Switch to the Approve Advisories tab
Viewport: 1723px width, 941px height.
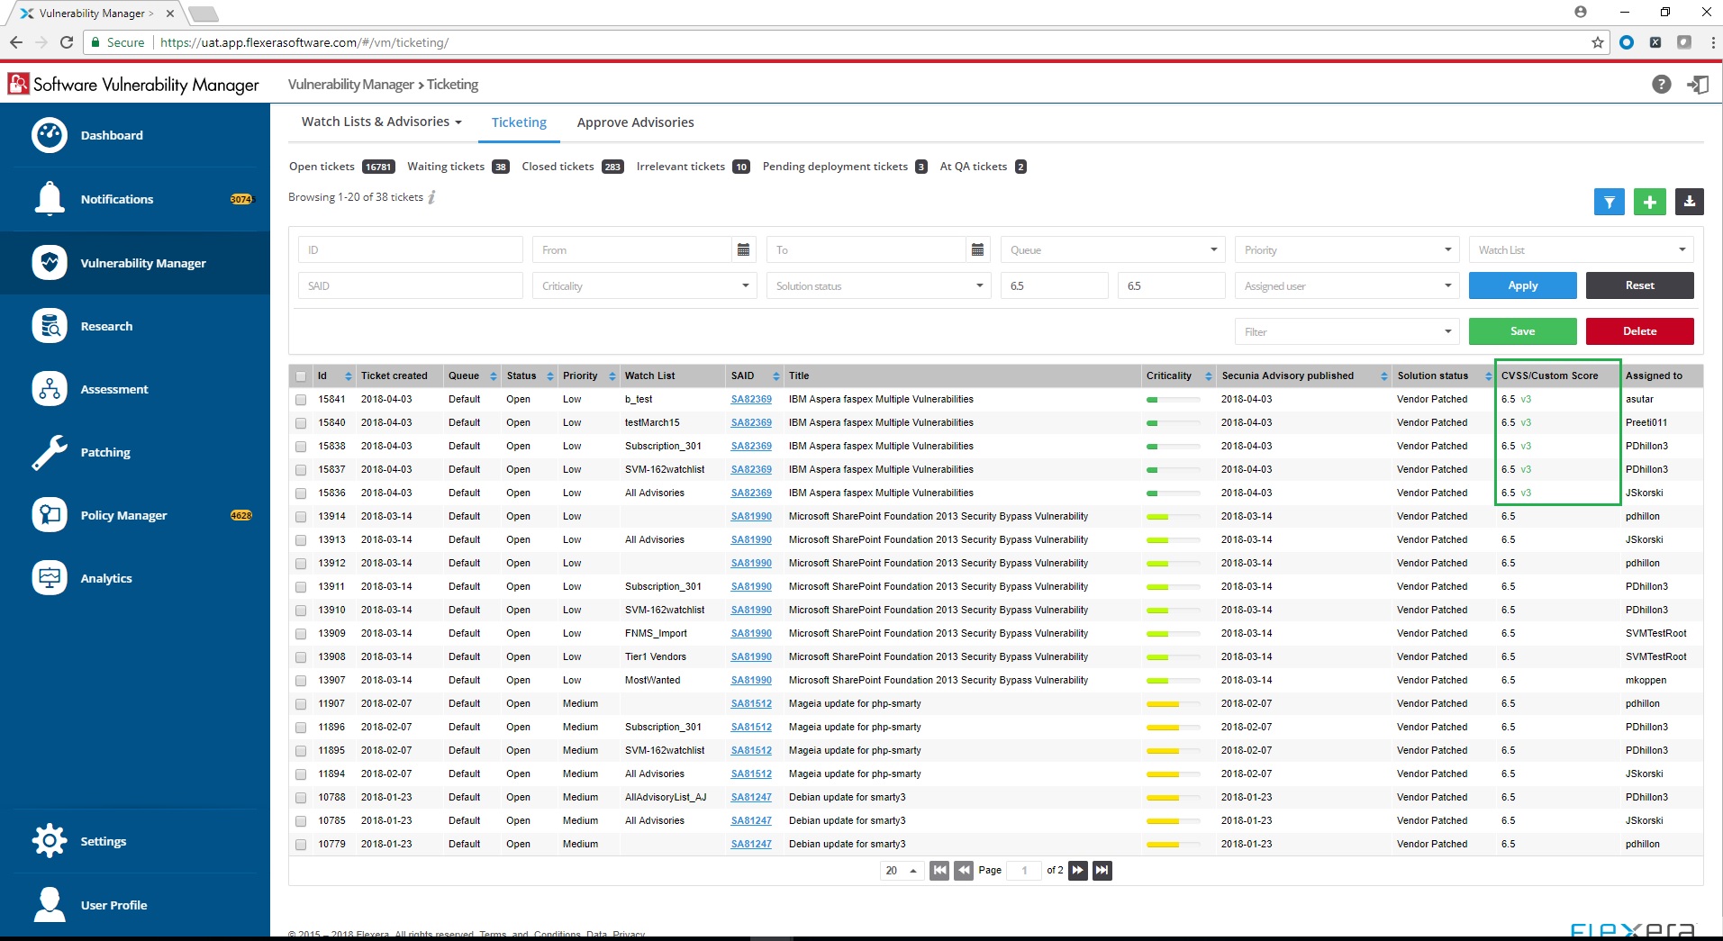(635, 122)
